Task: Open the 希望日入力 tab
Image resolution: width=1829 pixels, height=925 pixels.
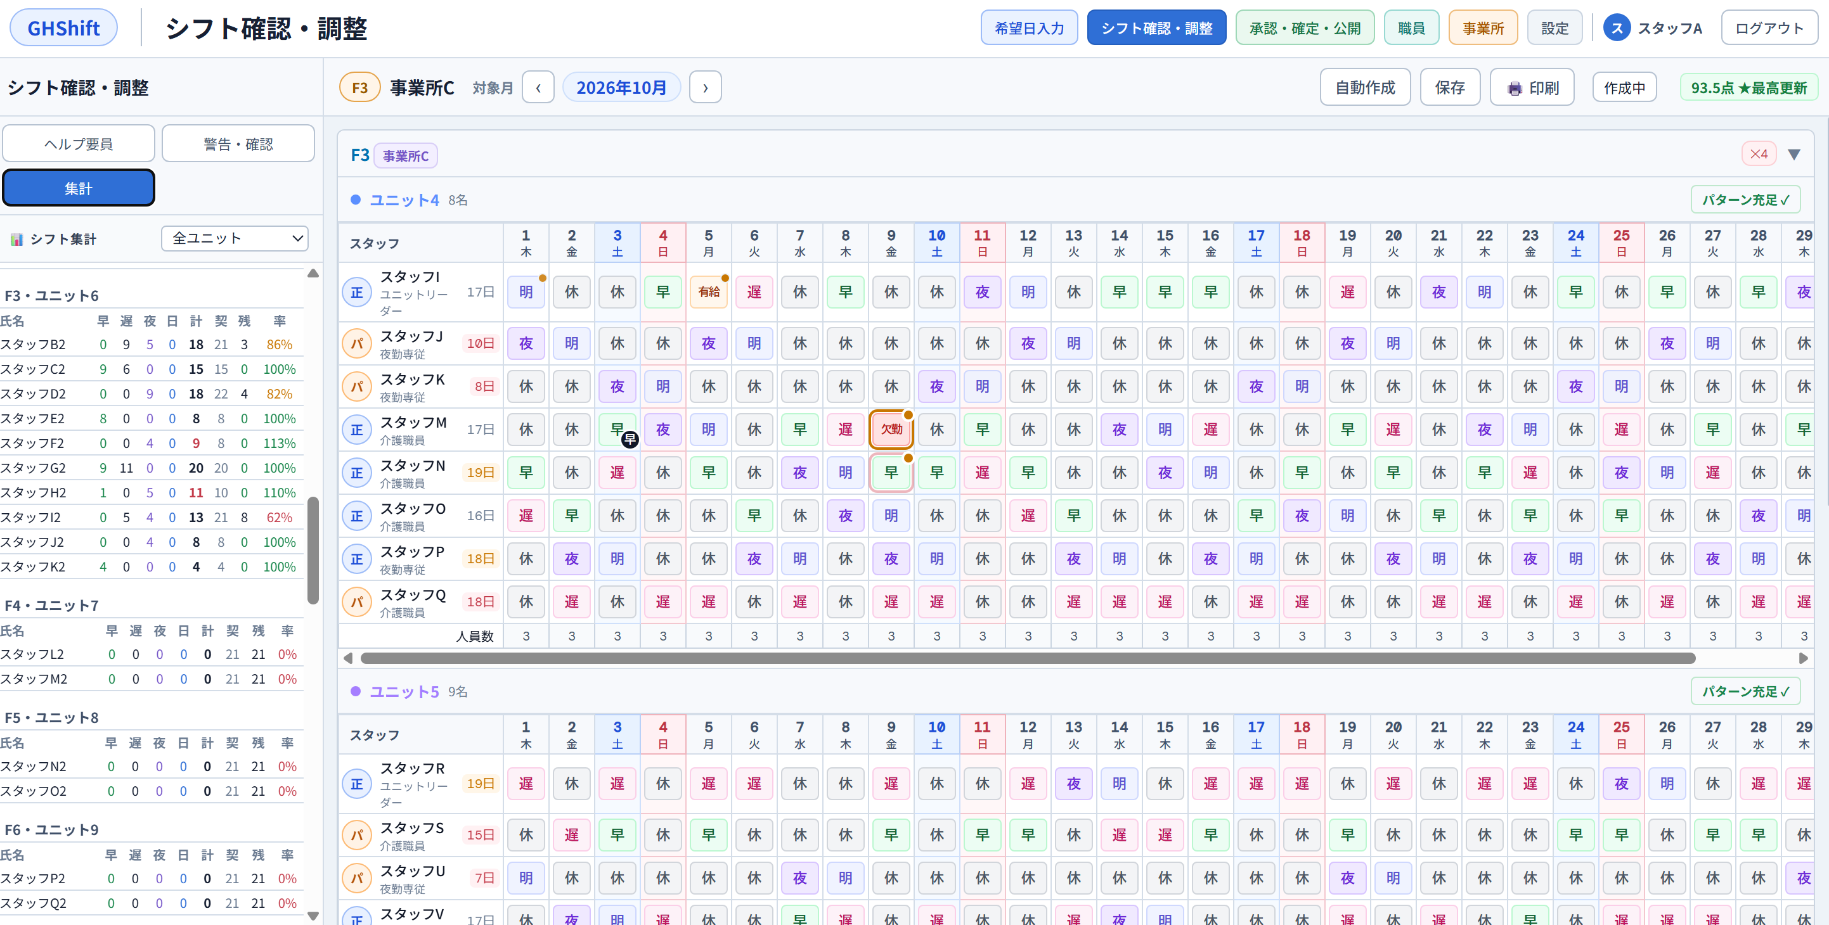Action: 1029,29
